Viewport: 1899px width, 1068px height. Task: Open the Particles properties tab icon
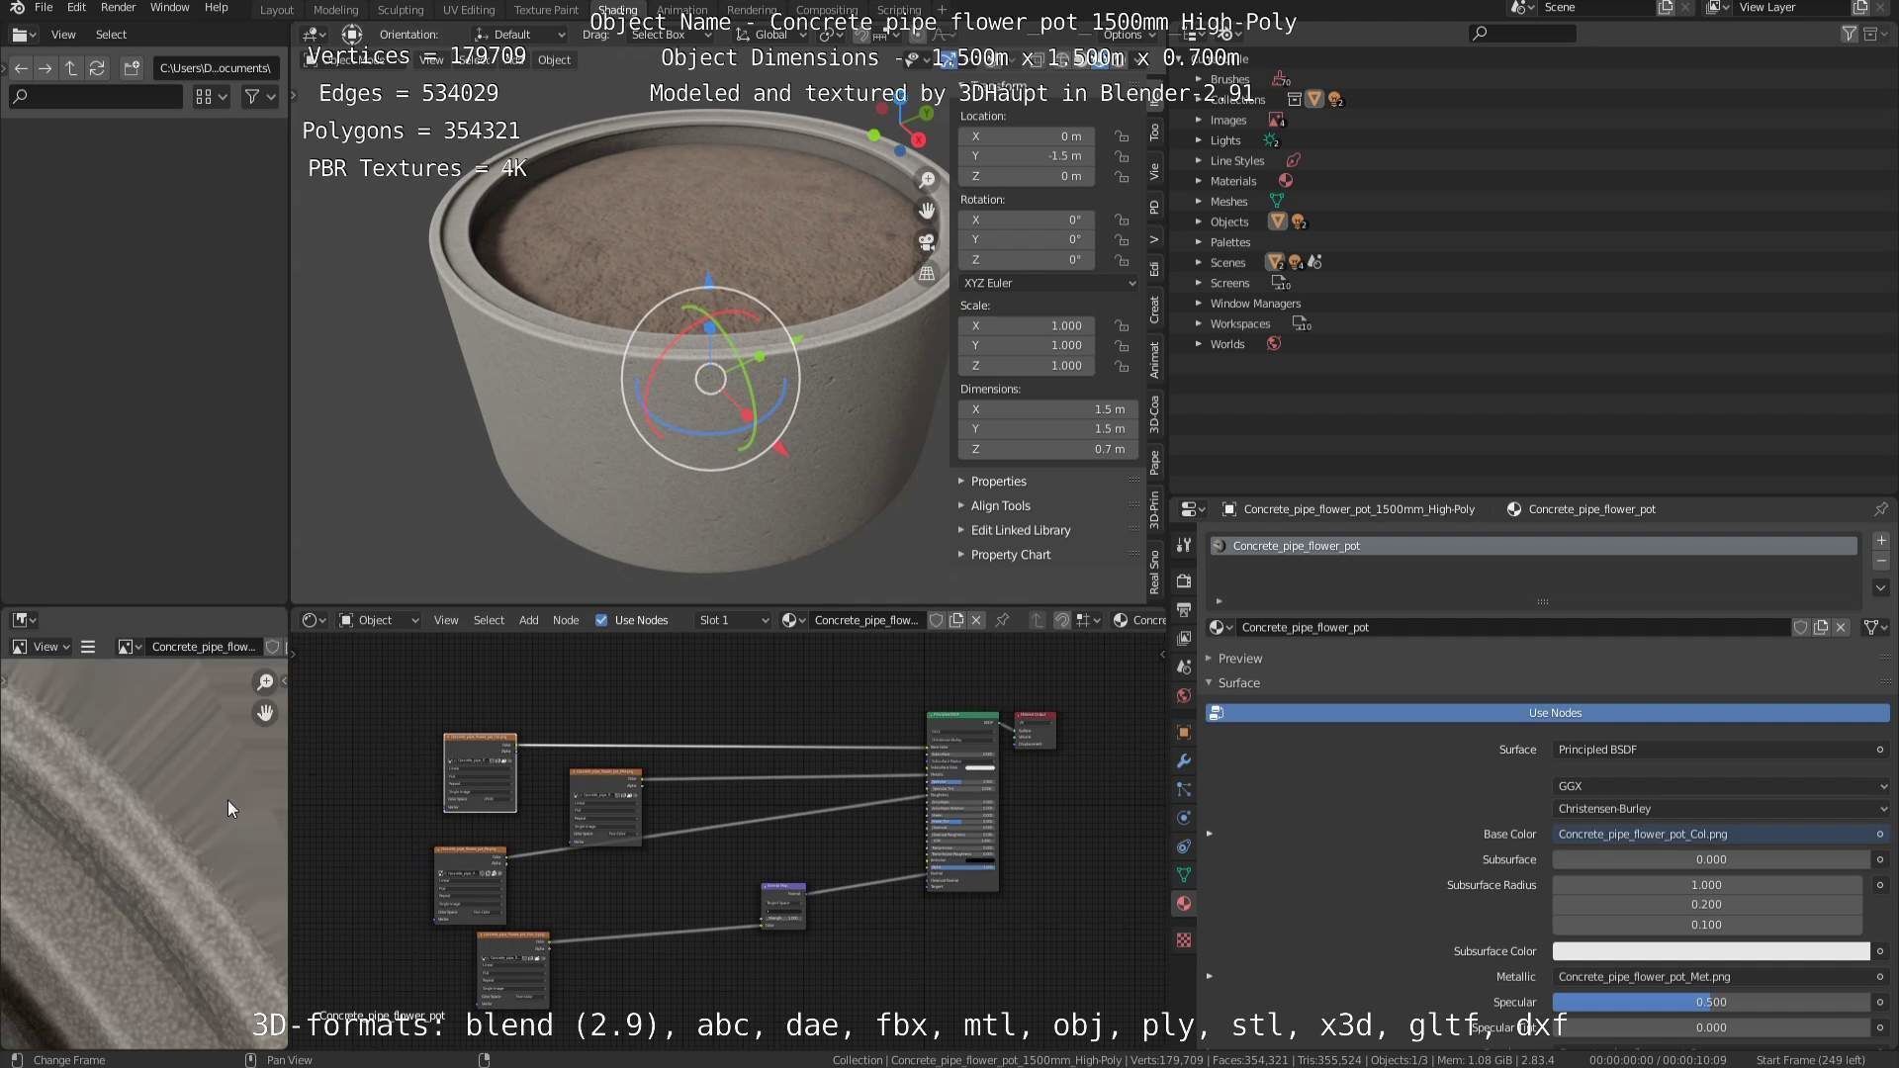point(1184,789)
